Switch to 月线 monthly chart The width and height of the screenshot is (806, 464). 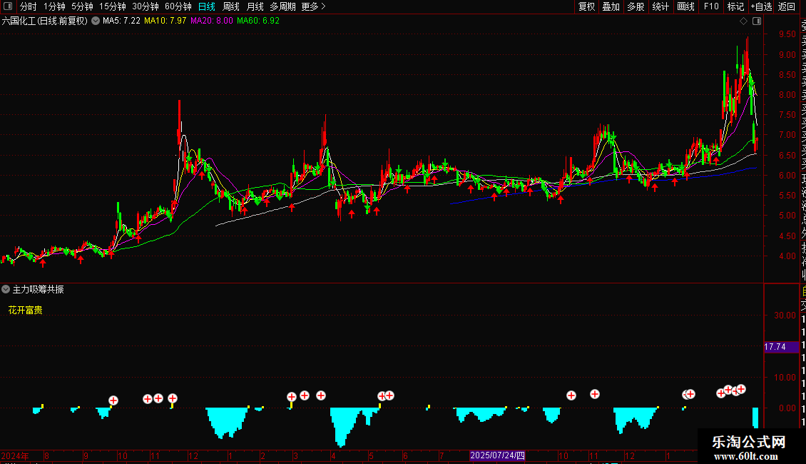(255, 6)
